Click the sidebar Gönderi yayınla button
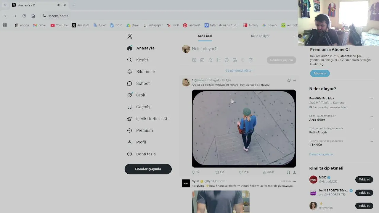Viewport: 379px width, 213px height. pos(148,169)
